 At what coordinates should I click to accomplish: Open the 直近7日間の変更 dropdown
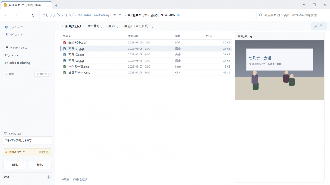pos(138,26)
